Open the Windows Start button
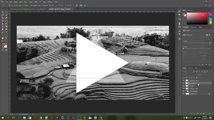The image size is (214, 120). (2, 118)
